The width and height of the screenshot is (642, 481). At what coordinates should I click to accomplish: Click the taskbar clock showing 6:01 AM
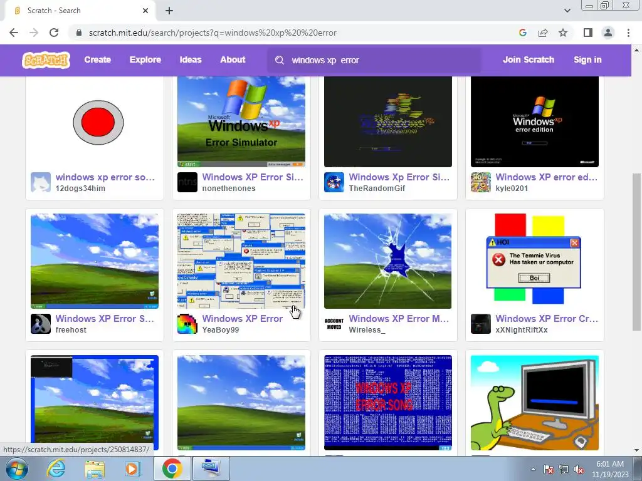pyautogui.click(x=609, y=469)
